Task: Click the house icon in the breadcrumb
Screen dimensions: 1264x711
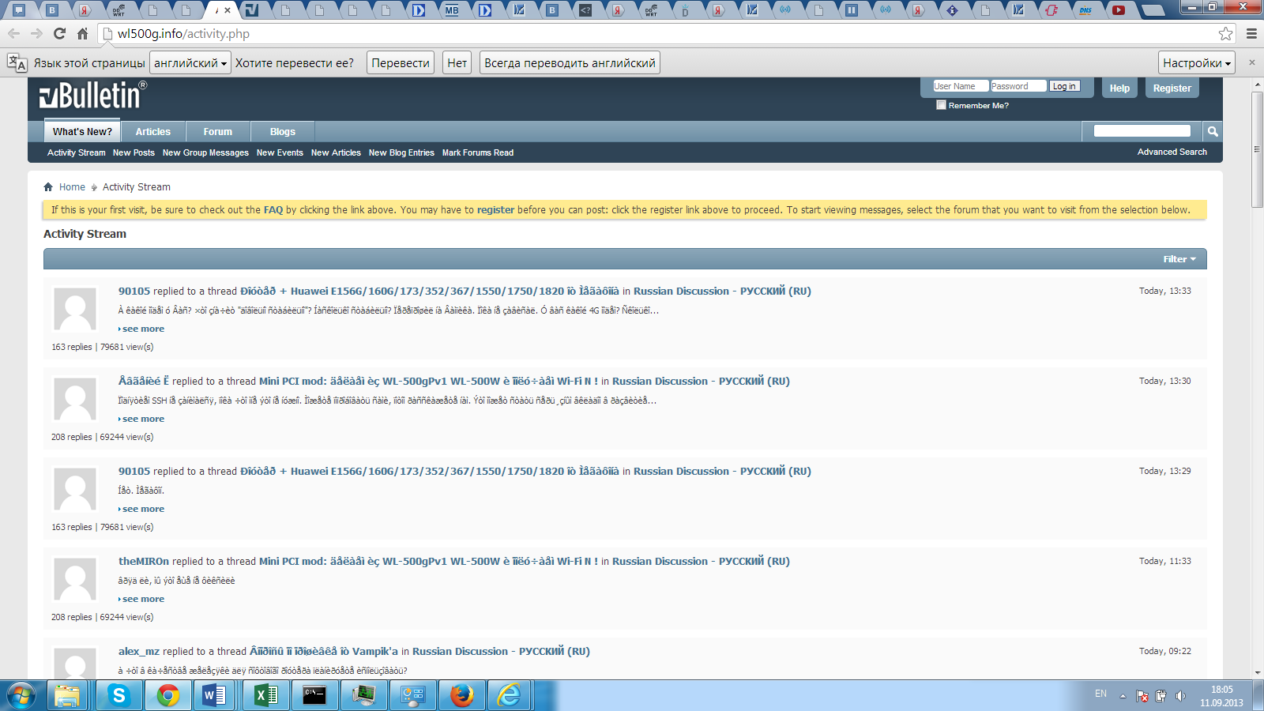Action: coord(48,187)
